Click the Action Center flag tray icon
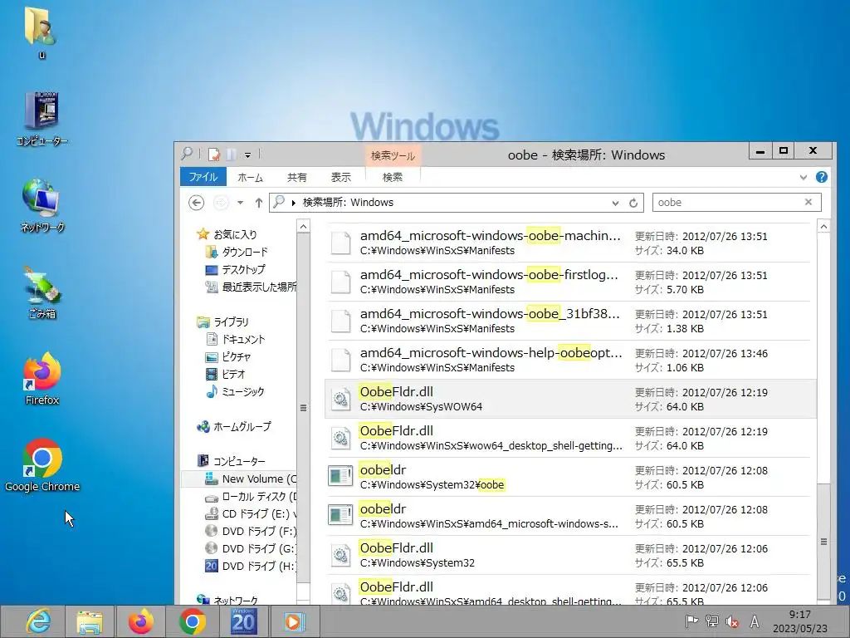 coord(691,621)
